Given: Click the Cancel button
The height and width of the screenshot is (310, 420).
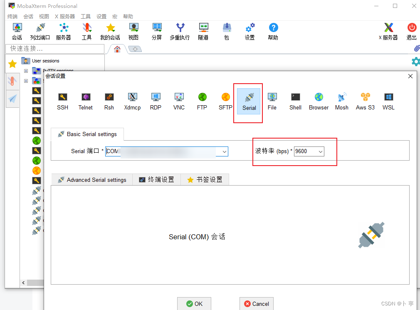Looking at the screenshot, I should click(x=257, y=304).
